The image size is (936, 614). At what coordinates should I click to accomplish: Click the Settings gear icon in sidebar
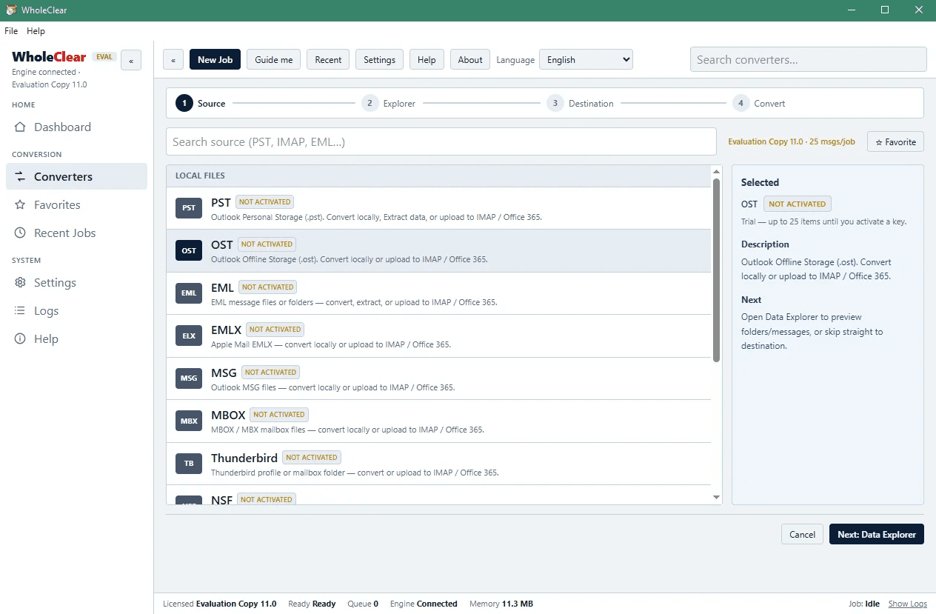coord(20,283)
